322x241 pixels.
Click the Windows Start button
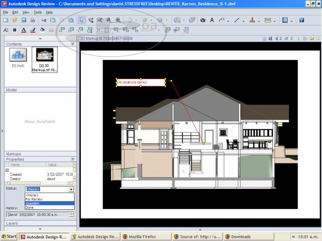tap(9, 237)
